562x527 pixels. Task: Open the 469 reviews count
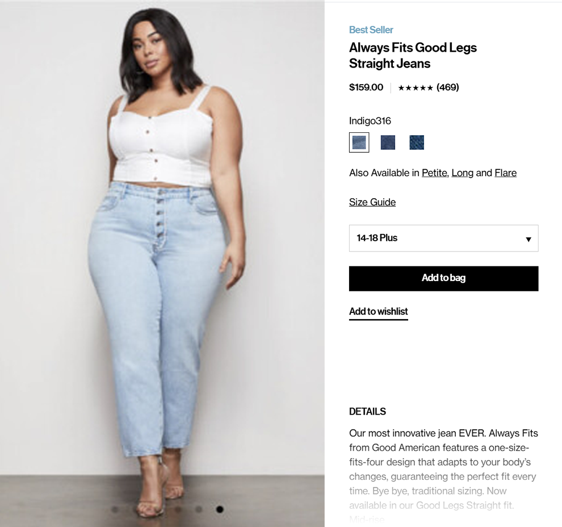pos(448,87)
